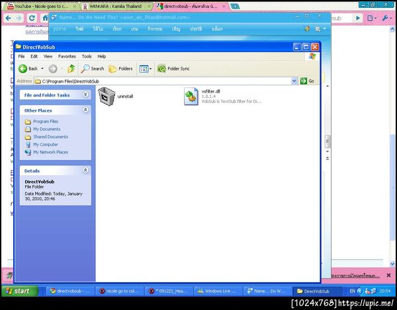397x310 pixels.
Task: Click the DirectVobSub taskbar button
Action: 316,291
